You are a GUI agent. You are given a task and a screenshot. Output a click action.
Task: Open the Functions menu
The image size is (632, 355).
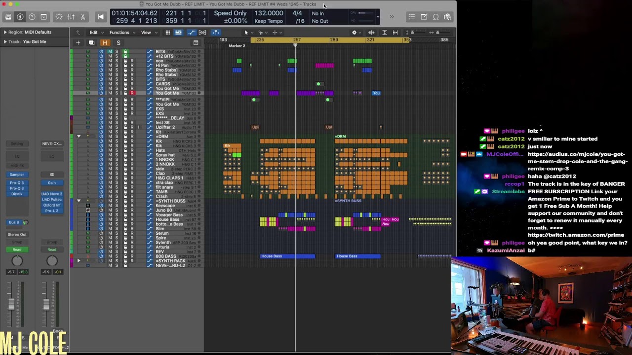(x=121, y=33)
